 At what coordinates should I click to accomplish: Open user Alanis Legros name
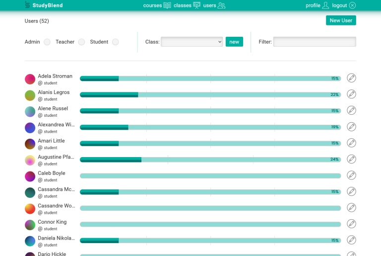(x=54, y=92)
